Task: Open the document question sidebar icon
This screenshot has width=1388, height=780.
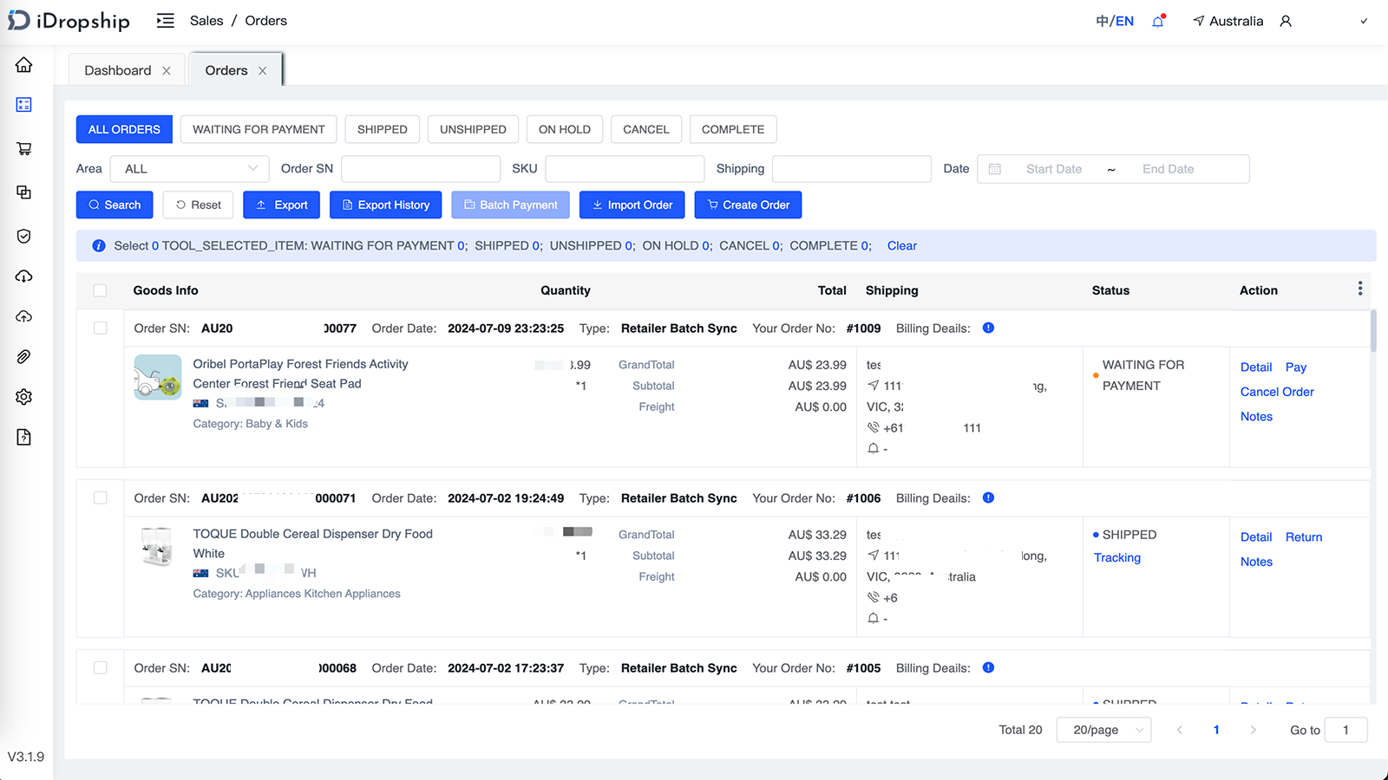Action: click(x=24, y=437)
